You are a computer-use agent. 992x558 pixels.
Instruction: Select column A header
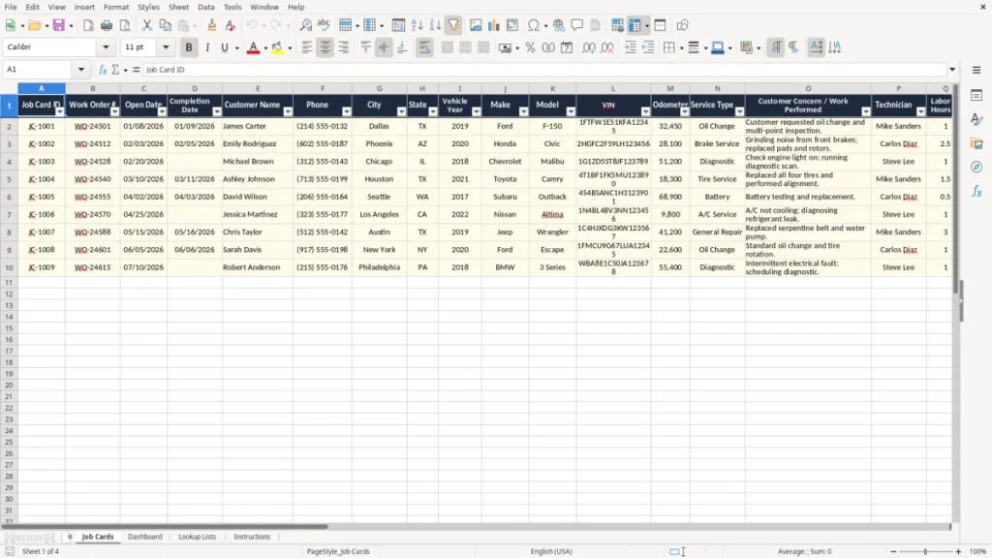[41, 88]
